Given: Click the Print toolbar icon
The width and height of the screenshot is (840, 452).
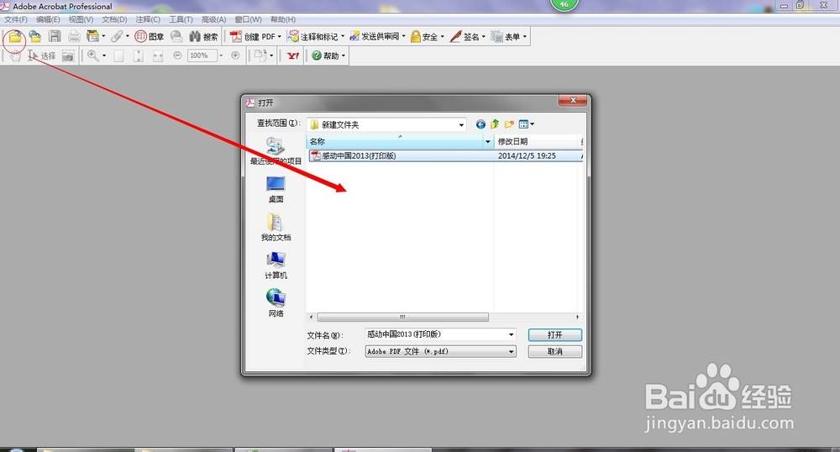Looking at the screenshot, I should point(74,36).
